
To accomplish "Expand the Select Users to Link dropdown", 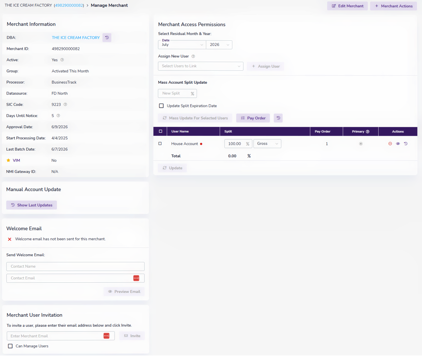I will pyautogui.click(x=201, y=66).
